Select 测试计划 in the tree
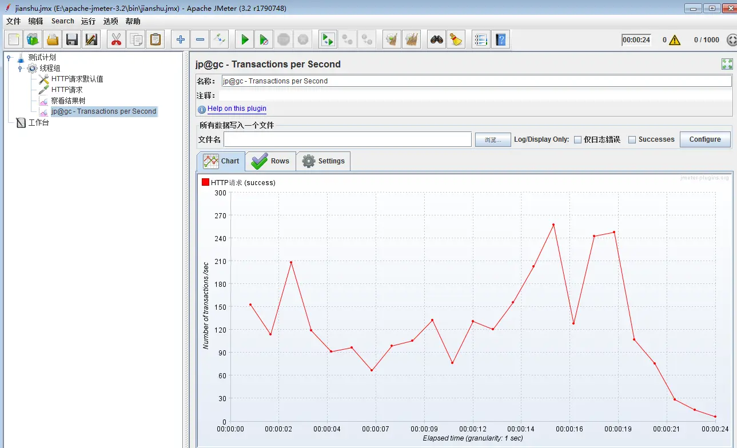 coord(42,57)
